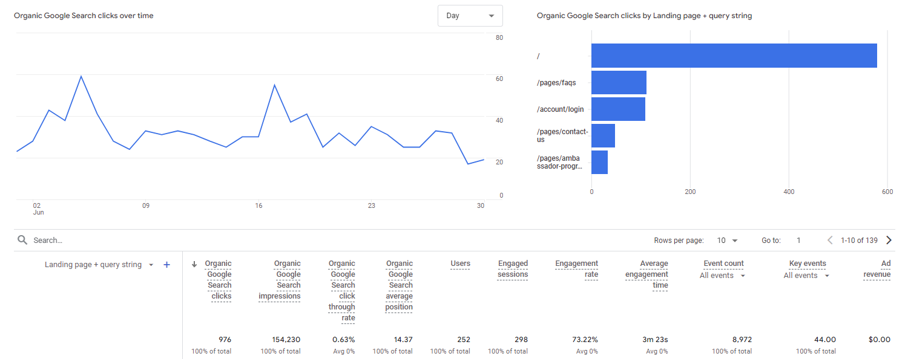This screenshot has width=908, height=359.
Task: Click sort arrow beside Organic Google Search clicks
Action: coord(194,264)
